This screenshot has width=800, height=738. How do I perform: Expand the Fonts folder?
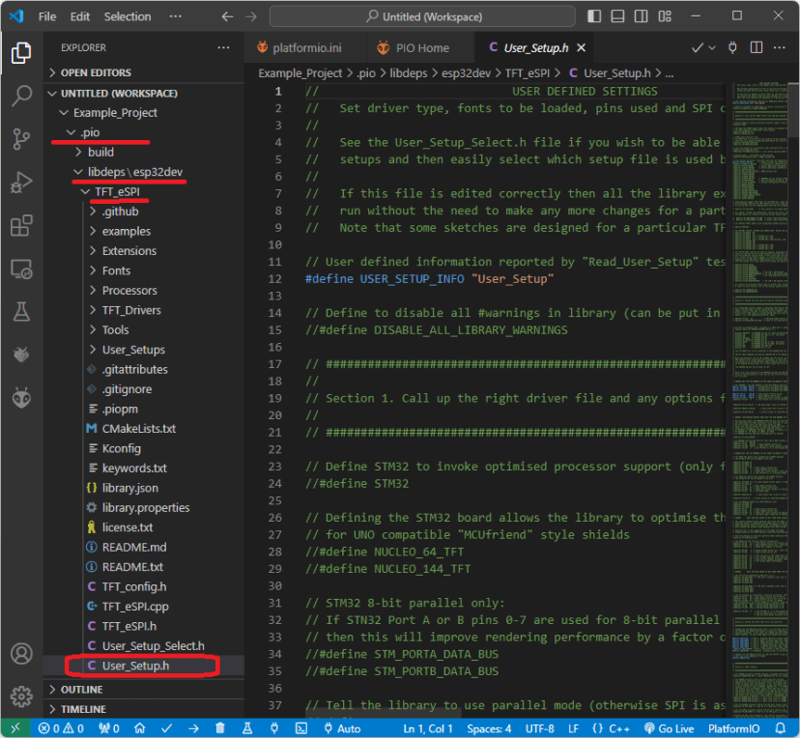pos(116,270)
